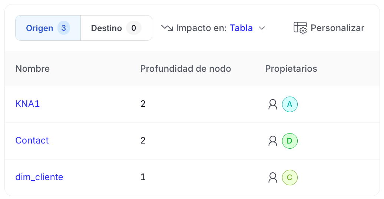The width and height of the screenshot is (384, 199).
Task: Open the KNA1 table link
Action: [27, 104]
